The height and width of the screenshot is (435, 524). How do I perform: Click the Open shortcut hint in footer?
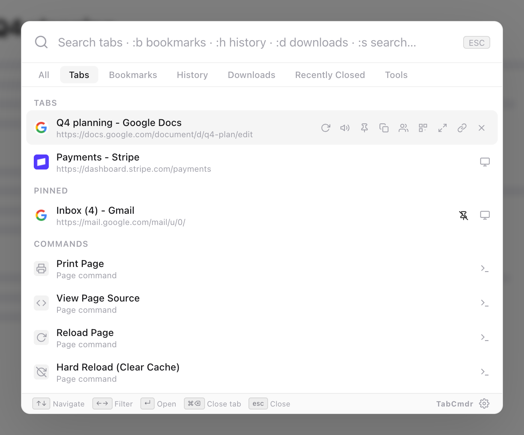coord(158,403)
